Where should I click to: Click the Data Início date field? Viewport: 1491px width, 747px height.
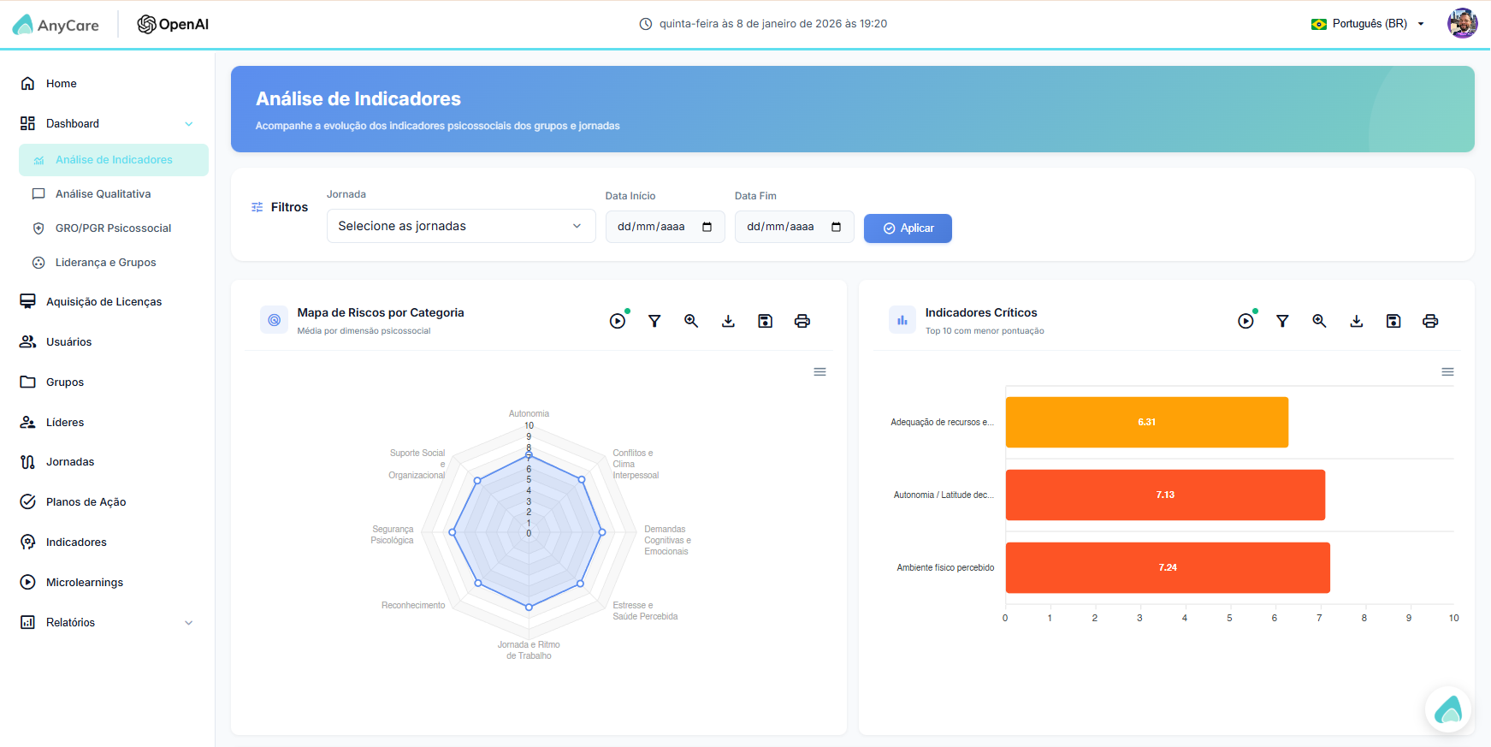pyautogui.click(x=665, y=227)
